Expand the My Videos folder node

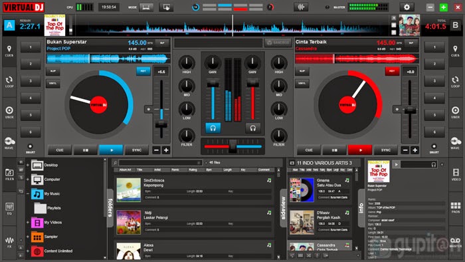[x=28, y=222]
